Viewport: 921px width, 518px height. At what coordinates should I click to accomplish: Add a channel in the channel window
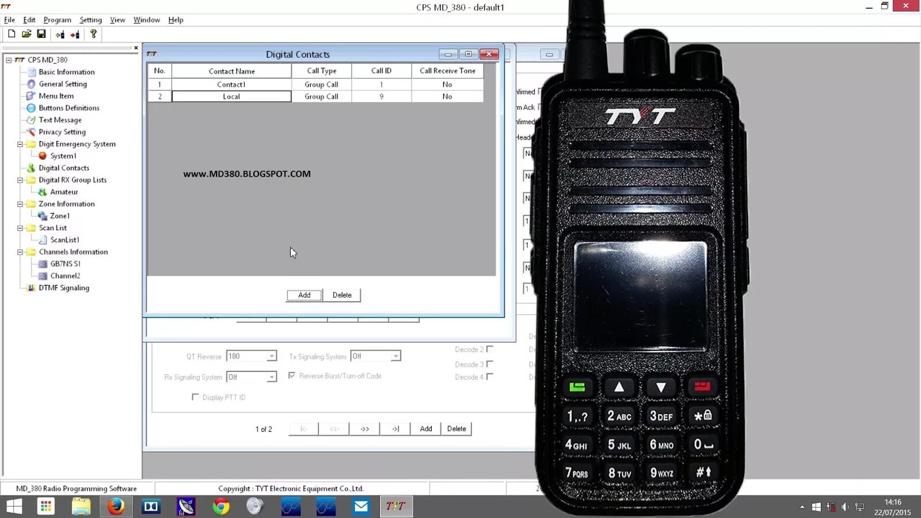tap(426, 429)
